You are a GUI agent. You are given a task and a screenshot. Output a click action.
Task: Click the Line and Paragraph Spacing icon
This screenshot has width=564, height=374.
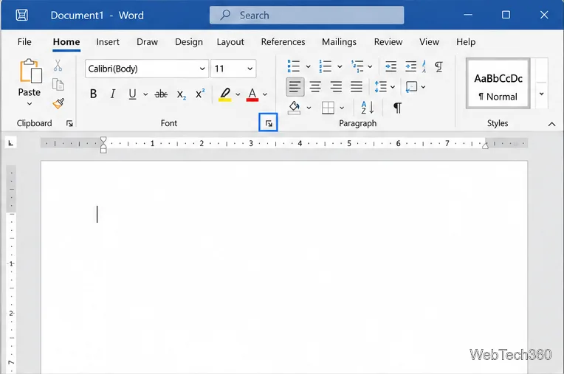click(x=381, y=86)
